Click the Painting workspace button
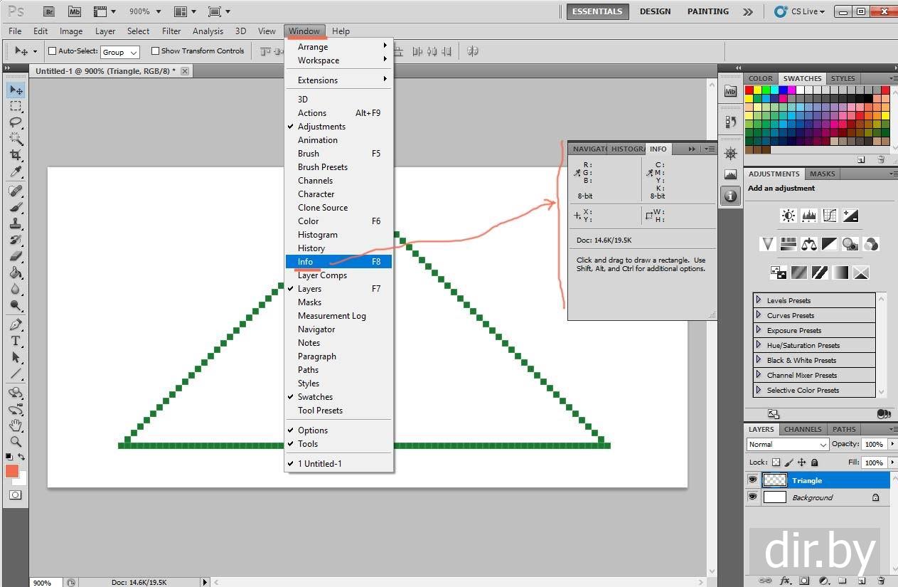This screenshot has width=898, height=587. (707, 11)
